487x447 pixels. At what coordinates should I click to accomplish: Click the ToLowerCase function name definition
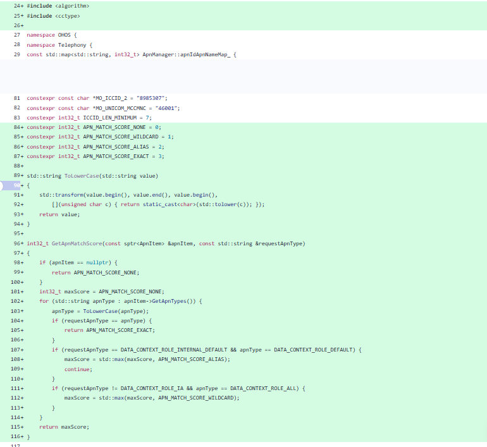point(82,176)
